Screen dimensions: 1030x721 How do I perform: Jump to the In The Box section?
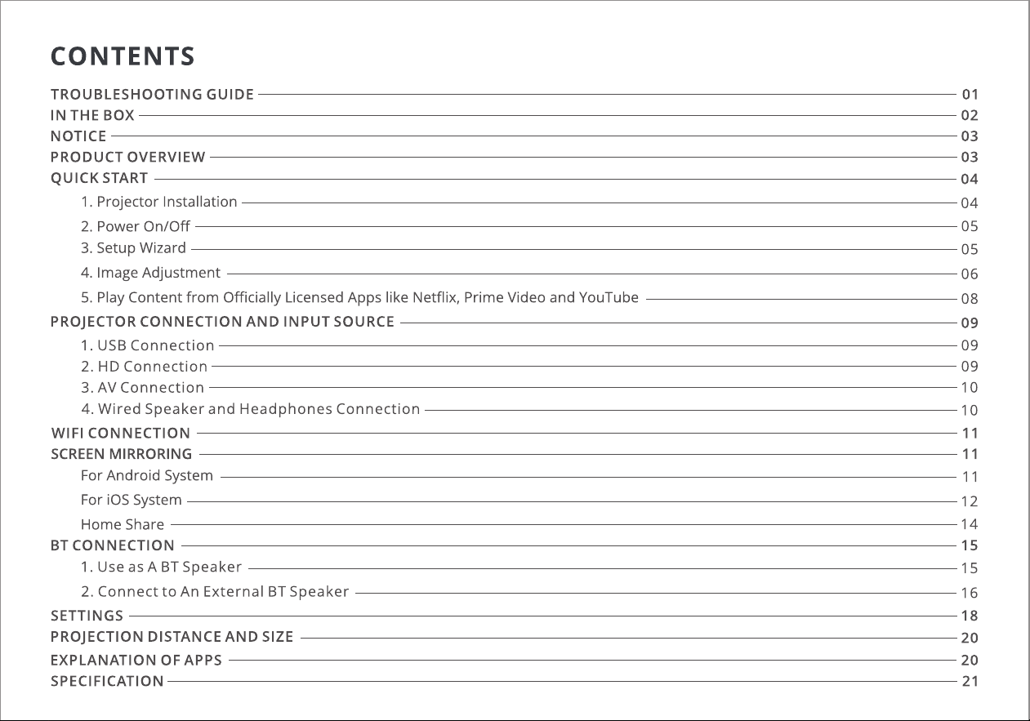pos(92,115)
